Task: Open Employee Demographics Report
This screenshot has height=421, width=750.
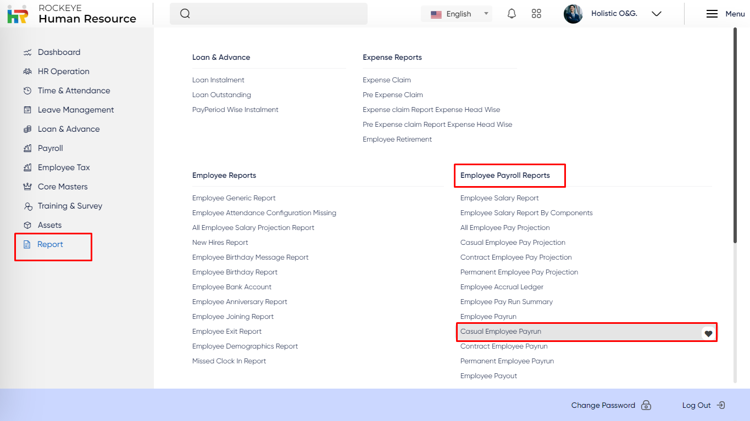Action: click(x=245, y=346)
